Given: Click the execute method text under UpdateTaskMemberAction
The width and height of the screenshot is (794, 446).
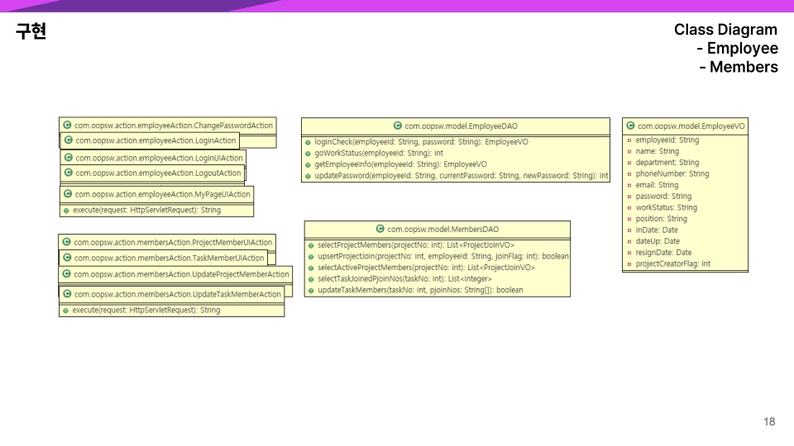Looking at the screenshot, I should click(146, 311).
